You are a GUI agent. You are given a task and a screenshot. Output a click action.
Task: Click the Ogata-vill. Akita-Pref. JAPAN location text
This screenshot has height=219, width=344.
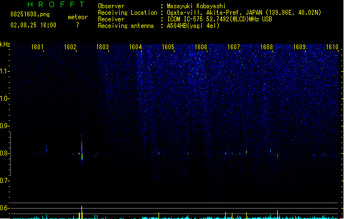(244, 13)
